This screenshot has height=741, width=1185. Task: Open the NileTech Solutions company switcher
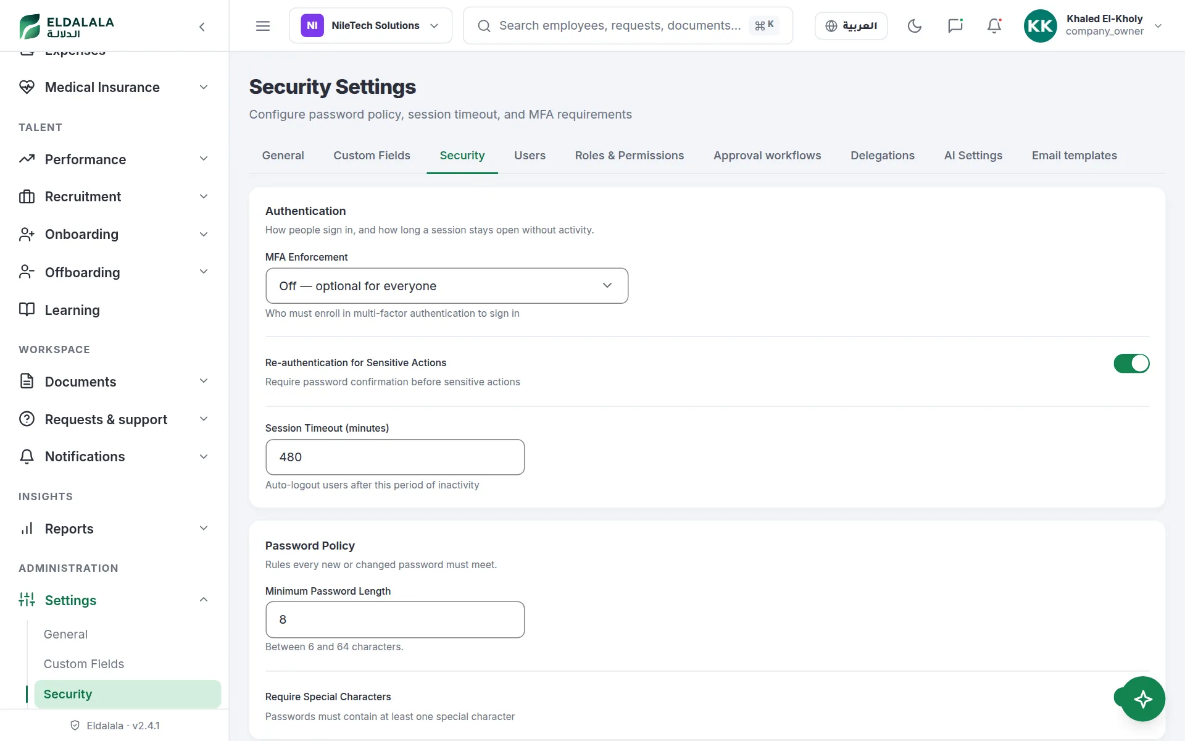point(370,26)
